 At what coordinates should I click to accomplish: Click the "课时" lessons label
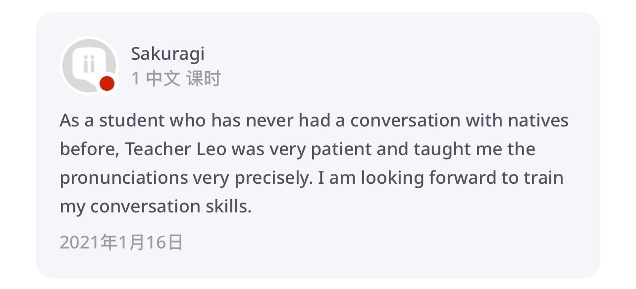coord(203,79)
